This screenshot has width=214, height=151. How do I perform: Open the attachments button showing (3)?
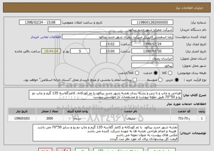(118, 150)
